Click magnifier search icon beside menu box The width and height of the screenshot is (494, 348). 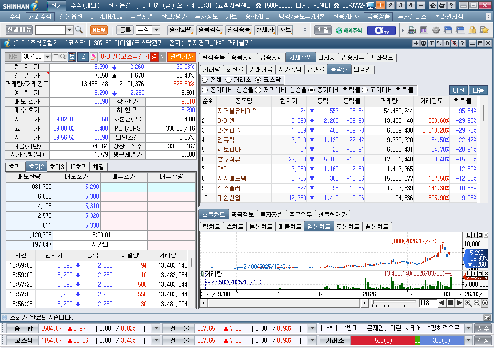(x=79, y=30)
